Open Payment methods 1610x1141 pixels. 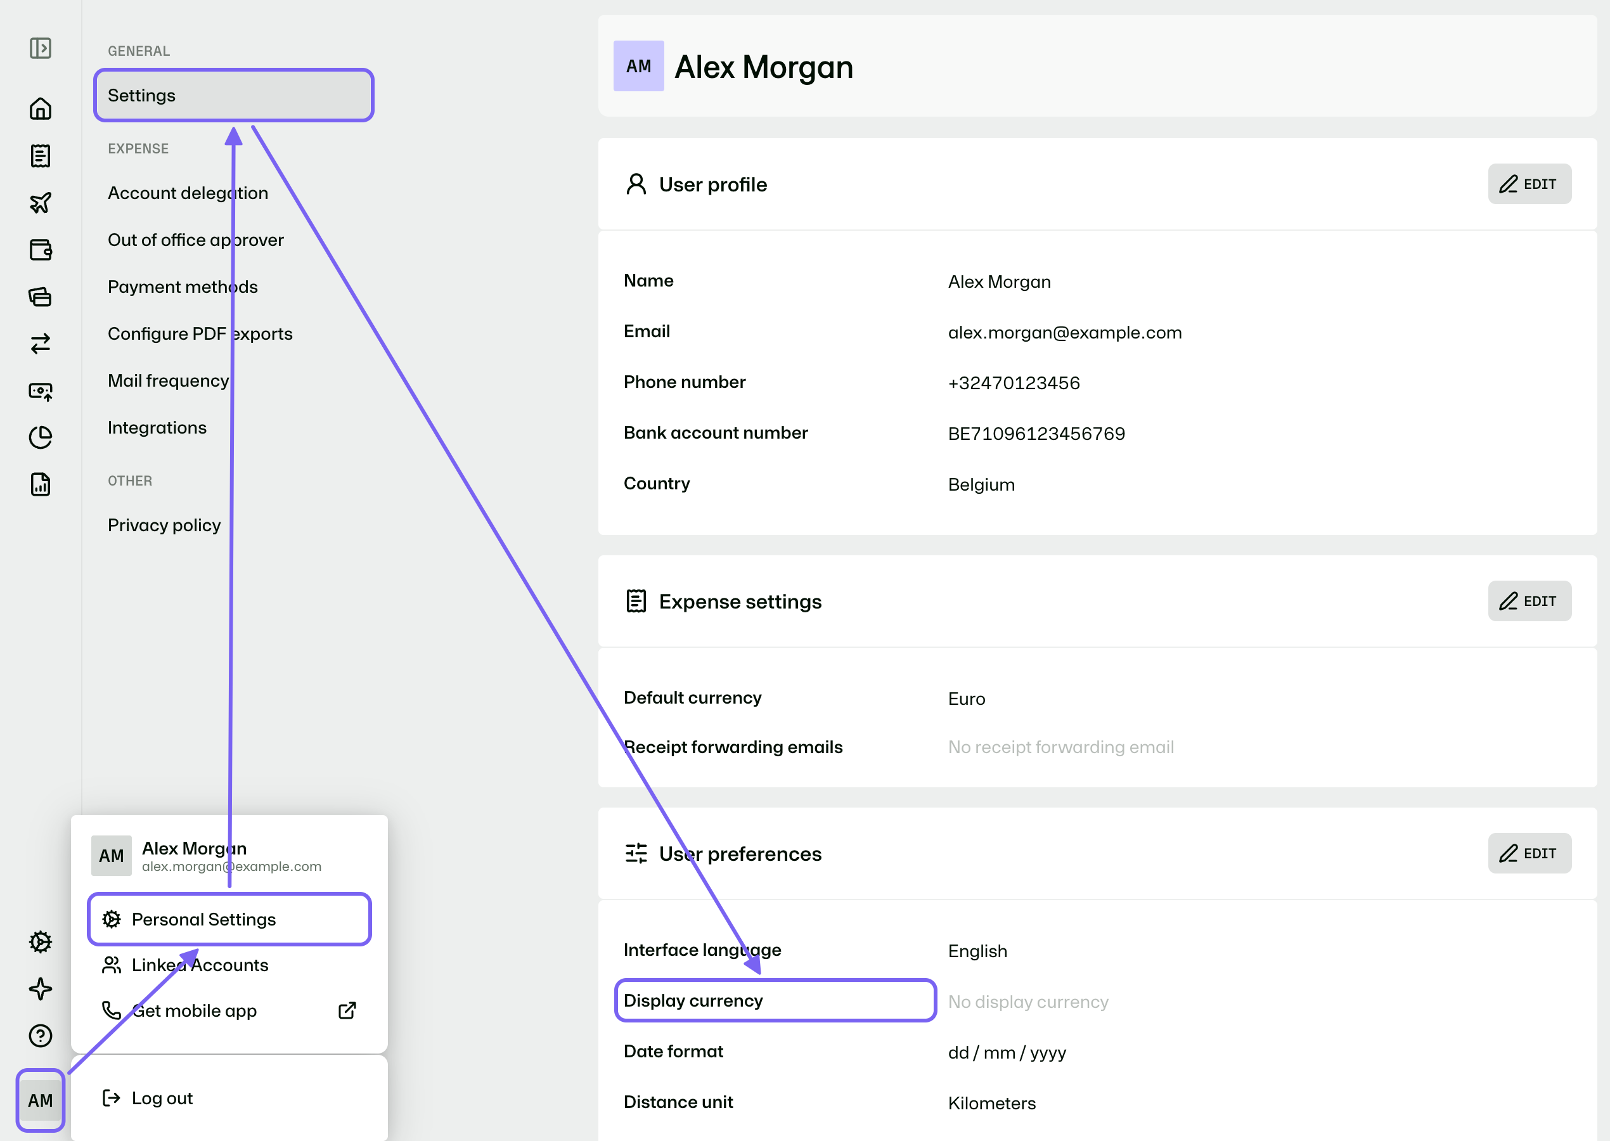[x=183, y=287]
